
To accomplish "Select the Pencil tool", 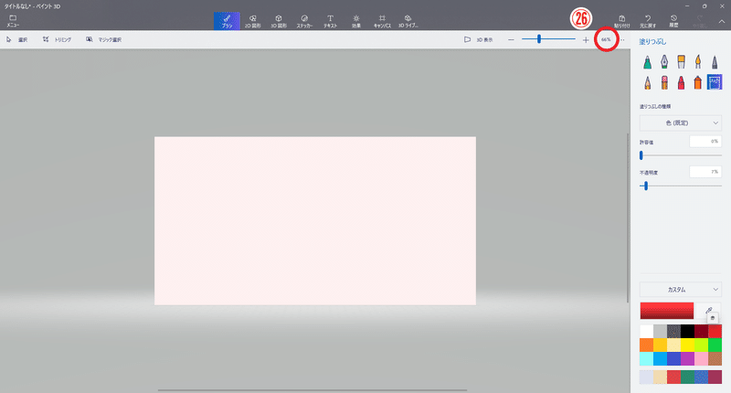I will coord(647,82).
